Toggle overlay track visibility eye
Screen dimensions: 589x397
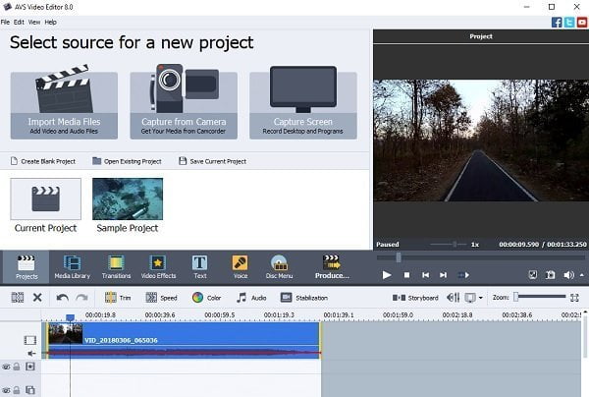6,390
